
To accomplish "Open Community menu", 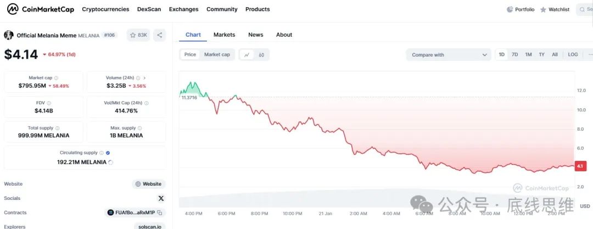I will [x=222, y=9].
